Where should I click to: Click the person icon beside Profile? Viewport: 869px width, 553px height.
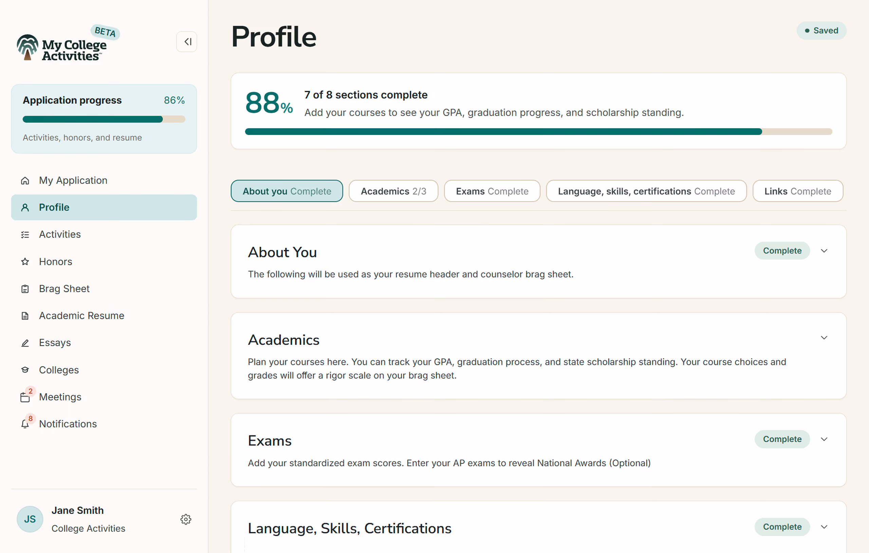click(25, 208)
